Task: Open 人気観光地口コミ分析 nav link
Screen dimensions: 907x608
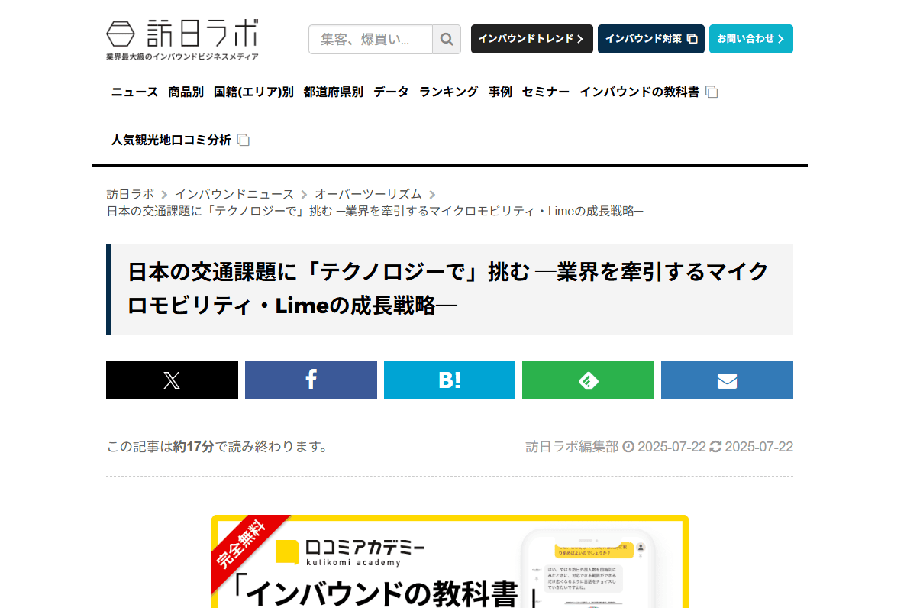Action: [x=171, y=140]
